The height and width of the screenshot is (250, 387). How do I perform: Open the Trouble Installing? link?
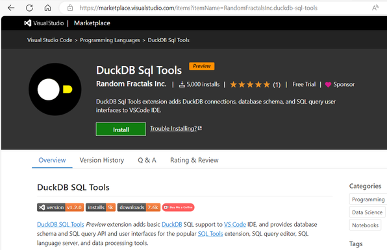tap(176, 128)
